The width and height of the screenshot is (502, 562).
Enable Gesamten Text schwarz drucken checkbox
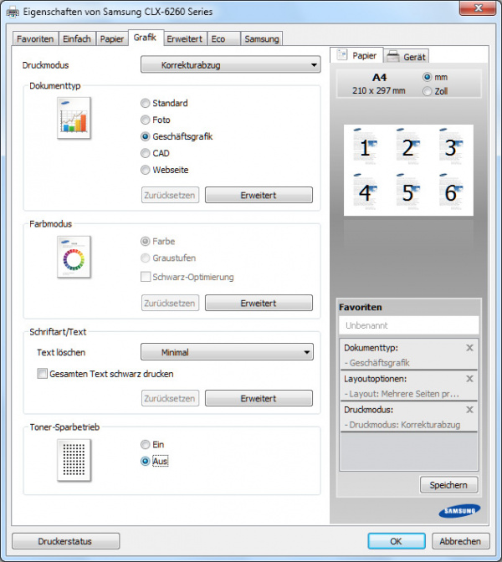(x=43, y=374)
